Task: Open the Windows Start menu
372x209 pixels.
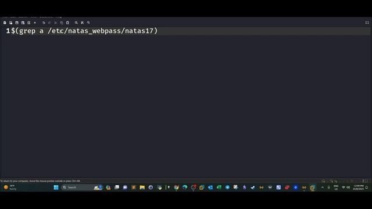Action: (56, 188)
